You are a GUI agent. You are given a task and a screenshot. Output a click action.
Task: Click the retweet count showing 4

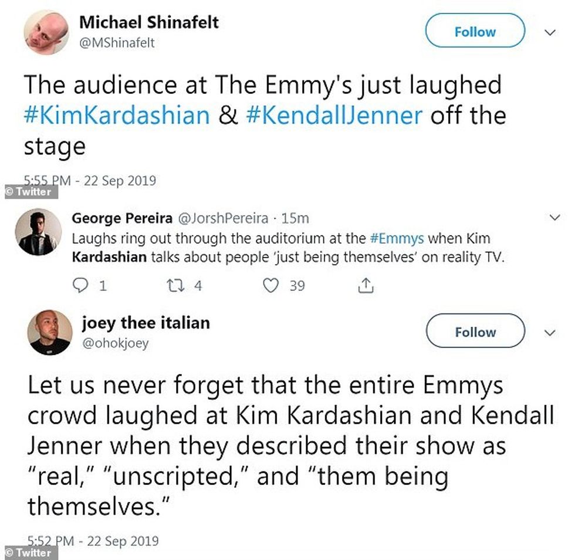pyautogui.click(x=197, y=286)
